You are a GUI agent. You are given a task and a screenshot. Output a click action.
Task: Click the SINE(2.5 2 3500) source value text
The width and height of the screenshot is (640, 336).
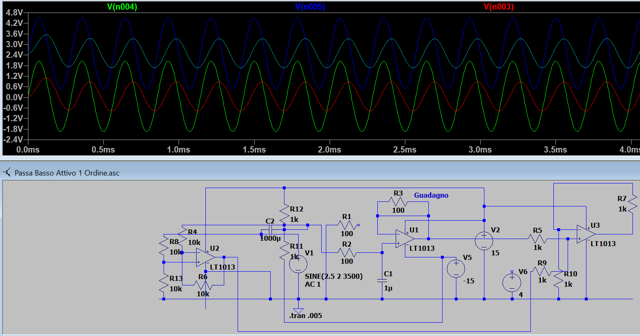333,276
